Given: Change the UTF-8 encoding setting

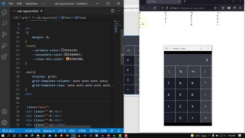Looking at the screenshot, I should click(x=62, y=131).
